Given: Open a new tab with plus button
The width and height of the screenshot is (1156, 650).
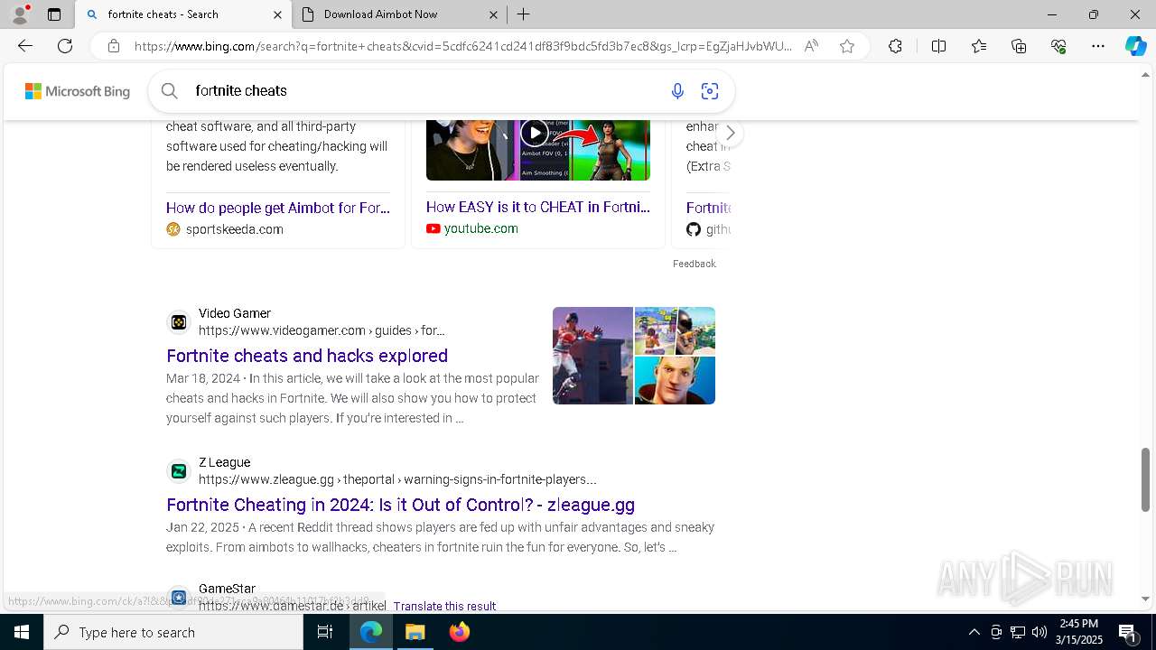Looking at the screenshot, I should point(524,14).
